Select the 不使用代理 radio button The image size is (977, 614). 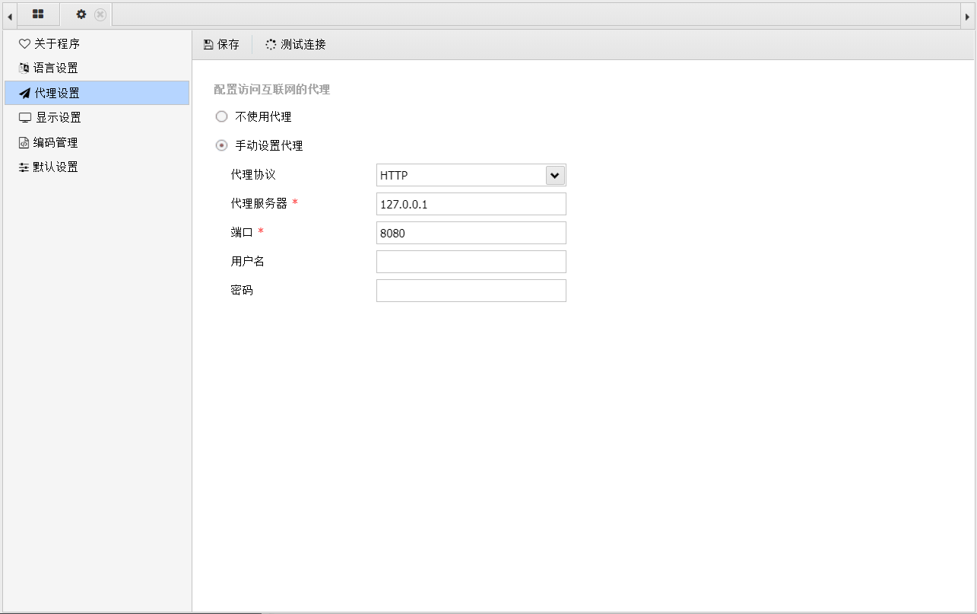(222, 117)
